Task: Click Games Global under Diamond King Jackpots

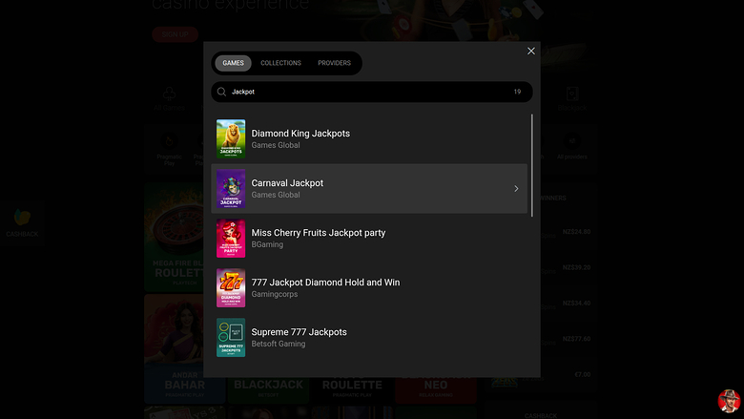Action: tap(276, 145)
